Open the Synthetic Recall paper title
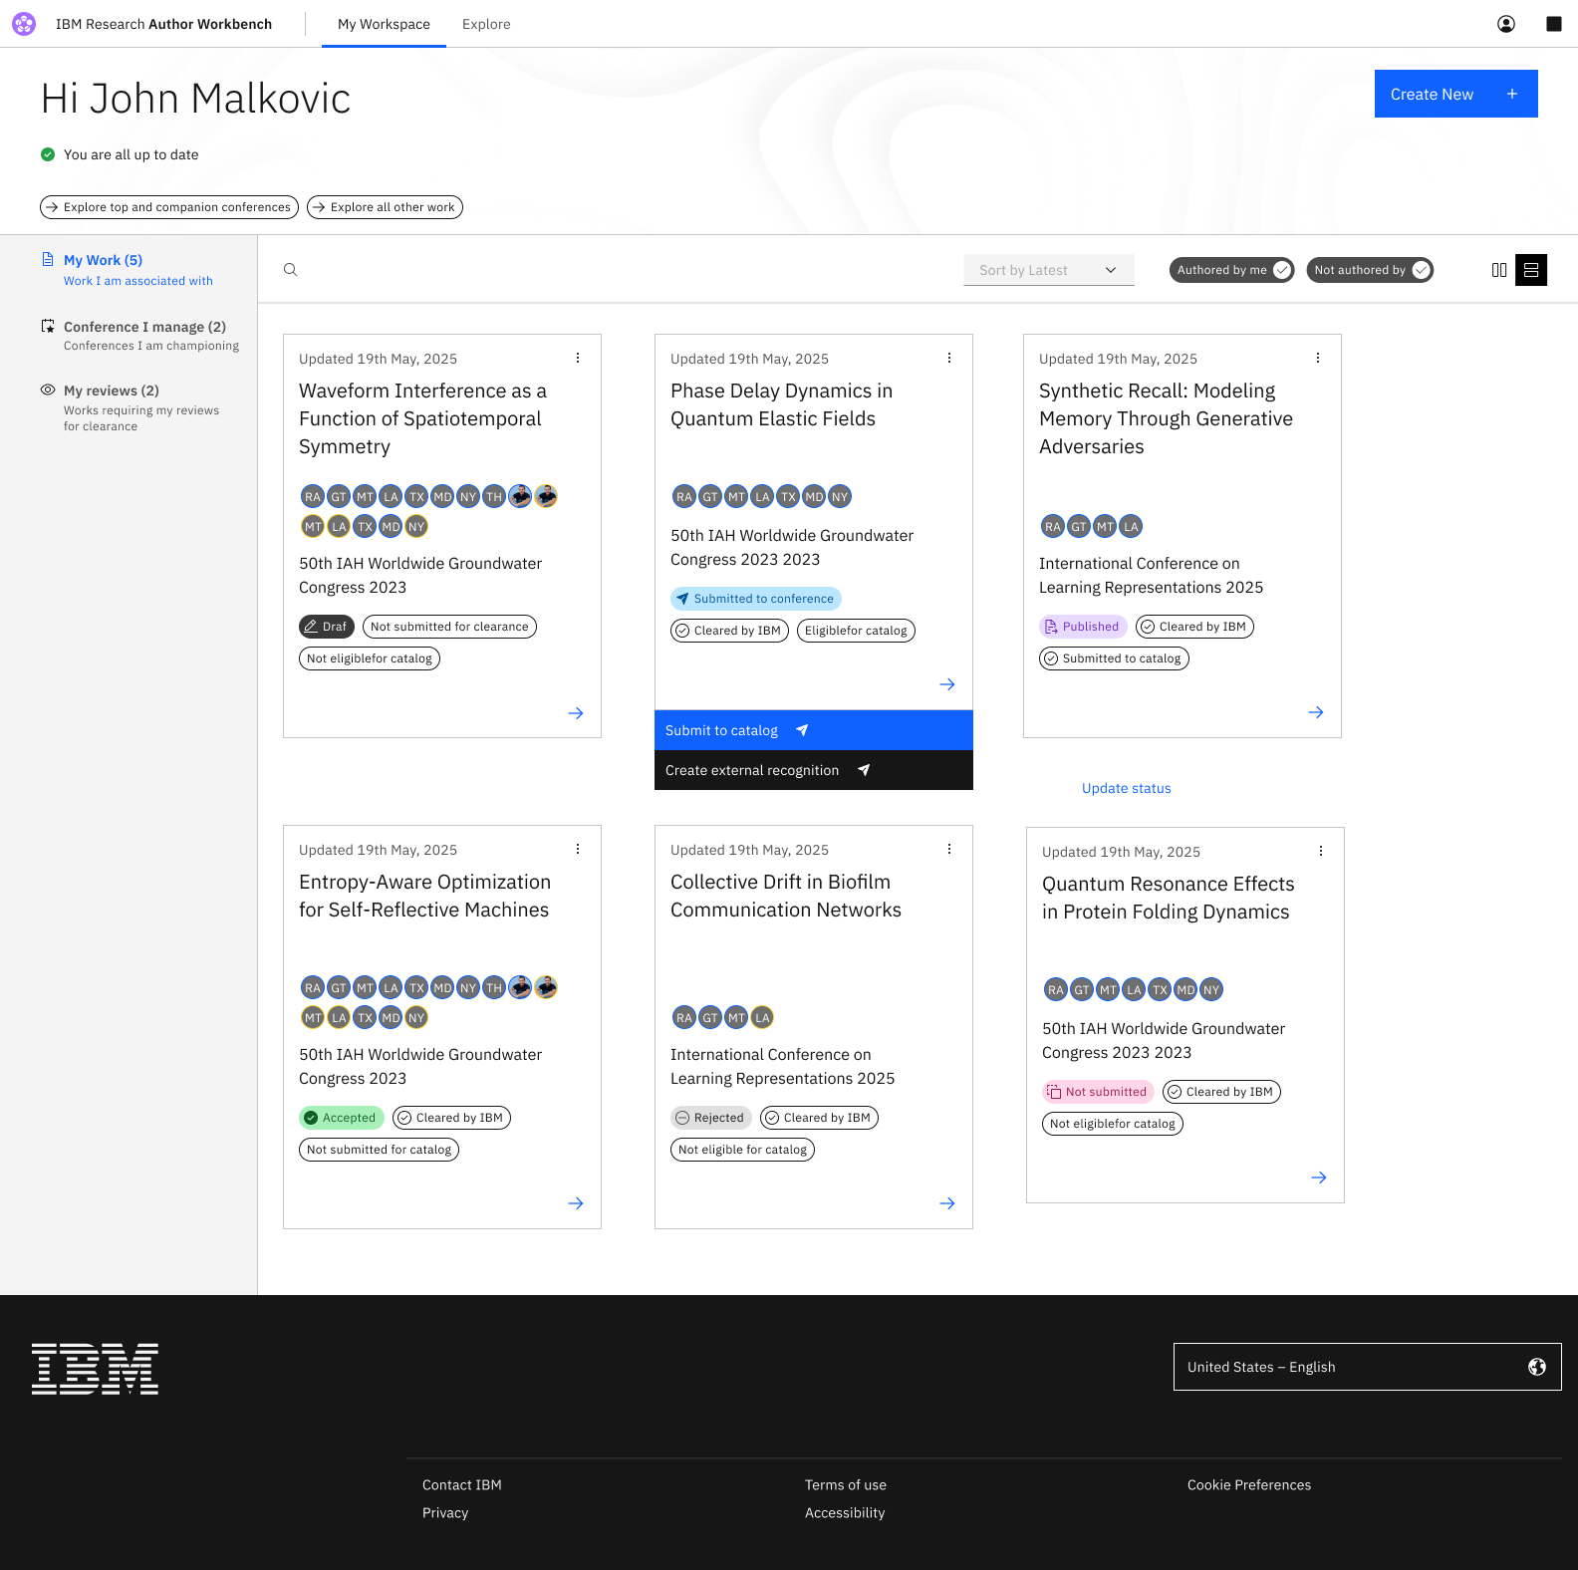This screenshot has width=1578, height=1570. [x=1166, y=418]
